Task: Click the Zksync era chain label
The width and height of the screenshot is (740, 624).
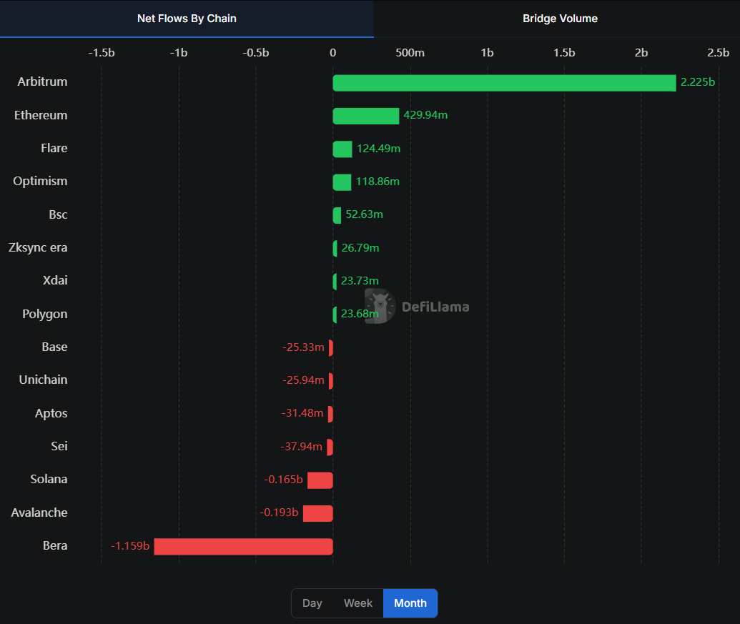Action: click(x=38, y=247)
